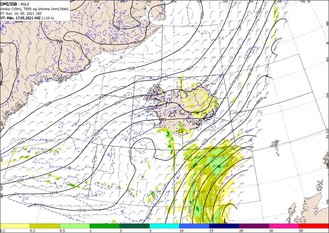The height and width of the screenshot is (233, 329).
Task: Click the red 50+ legend color band
Action: point(314,226)
